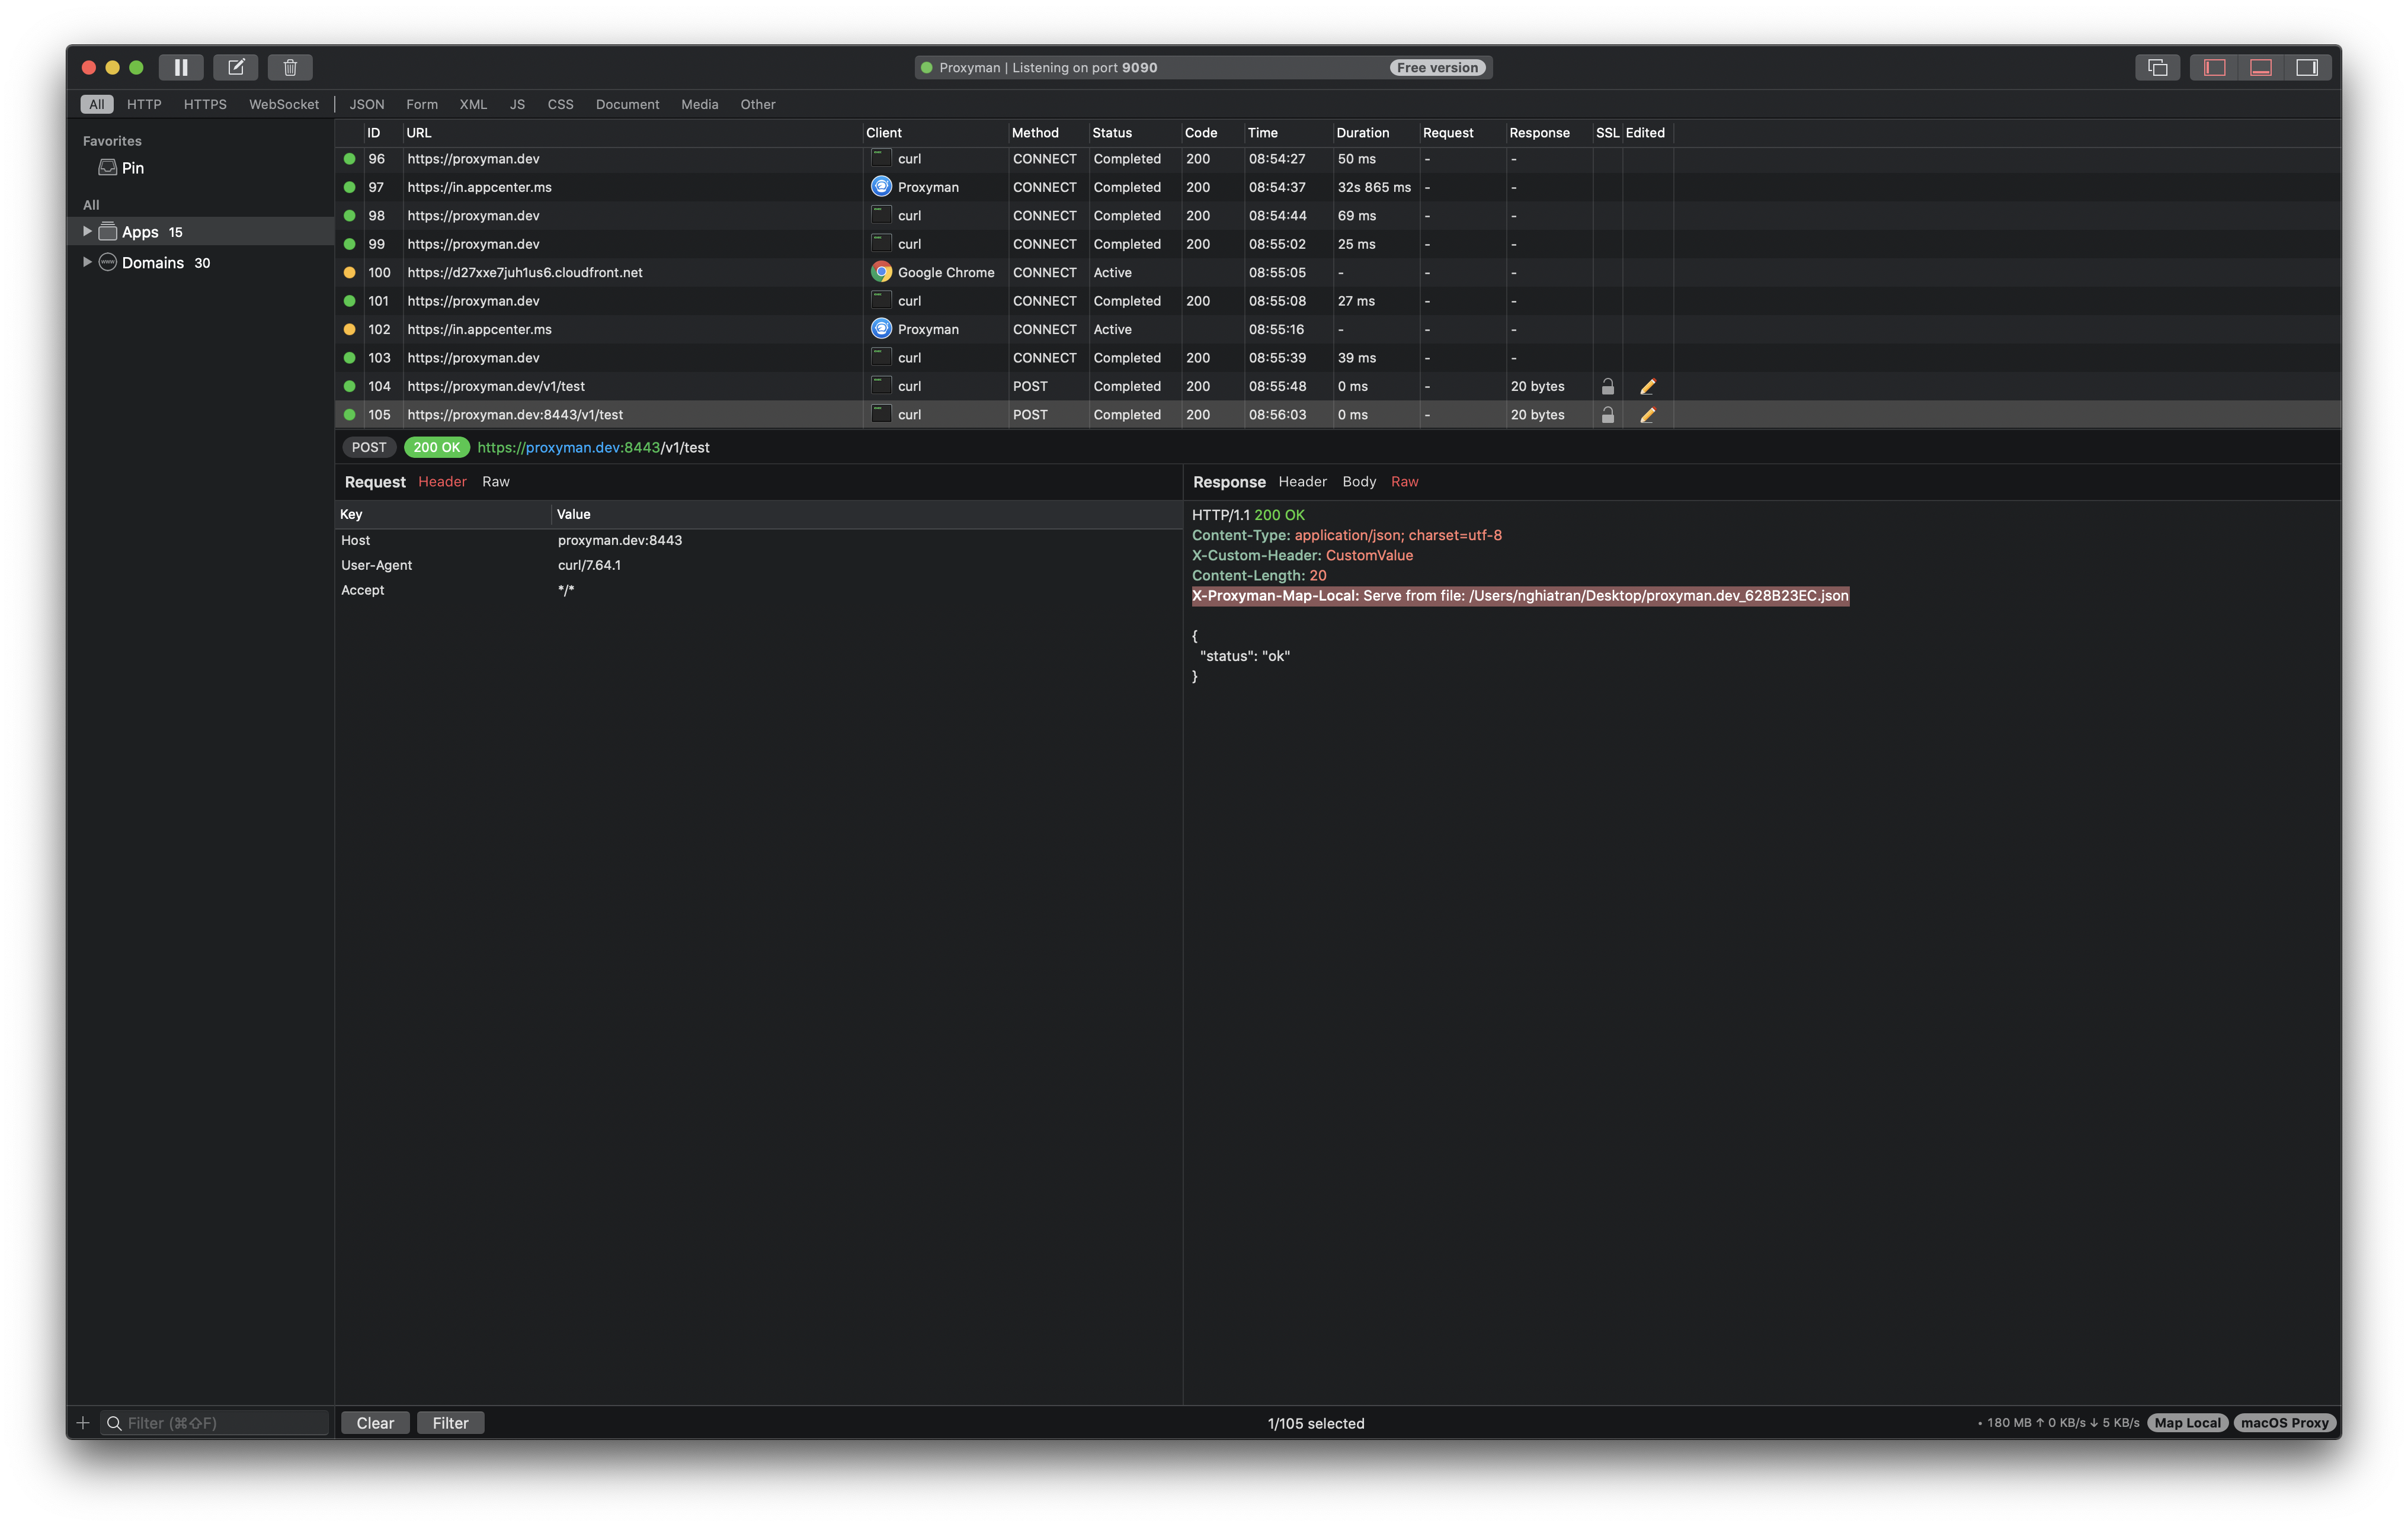Click the compose new request icon

click(x=236, y=67)
